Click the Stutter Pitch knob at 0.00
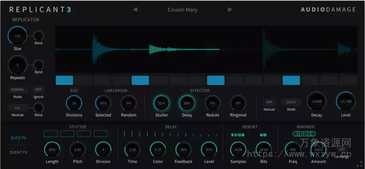 click(77, 149)
